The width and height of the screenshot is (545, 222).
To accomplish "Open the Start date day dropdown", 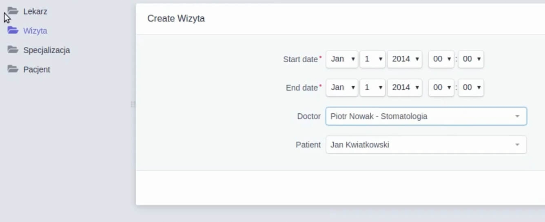I will click(x=372, y=59).
